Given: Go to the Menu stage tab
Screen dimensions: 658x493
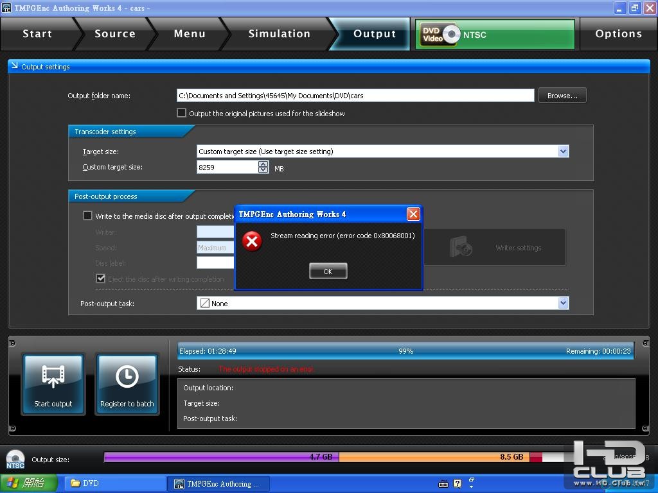Looking at the screenshot, I should pos(190,34).
